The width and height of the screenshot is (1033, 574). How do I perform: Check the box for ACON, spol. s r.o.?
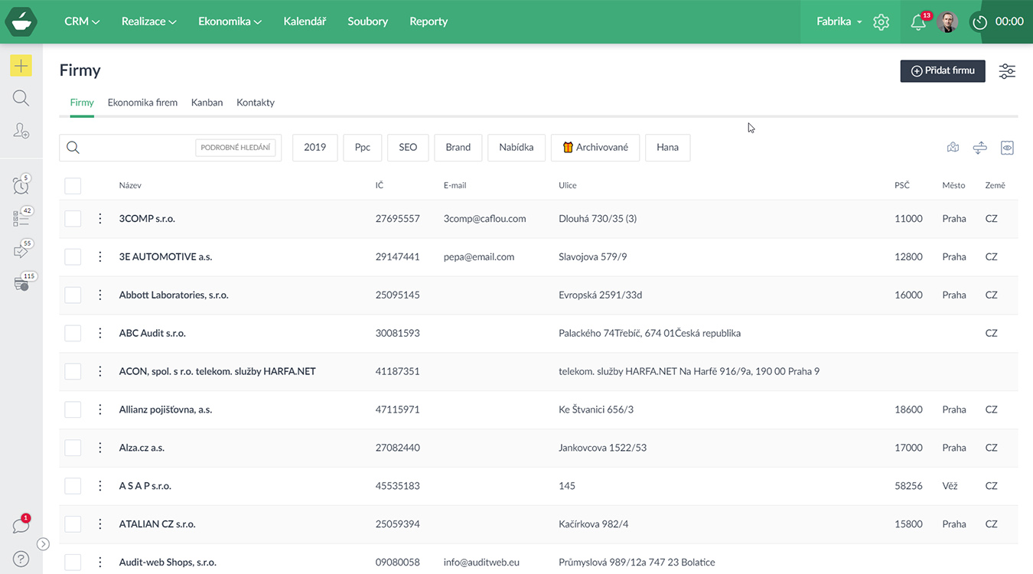pos(73,372)
